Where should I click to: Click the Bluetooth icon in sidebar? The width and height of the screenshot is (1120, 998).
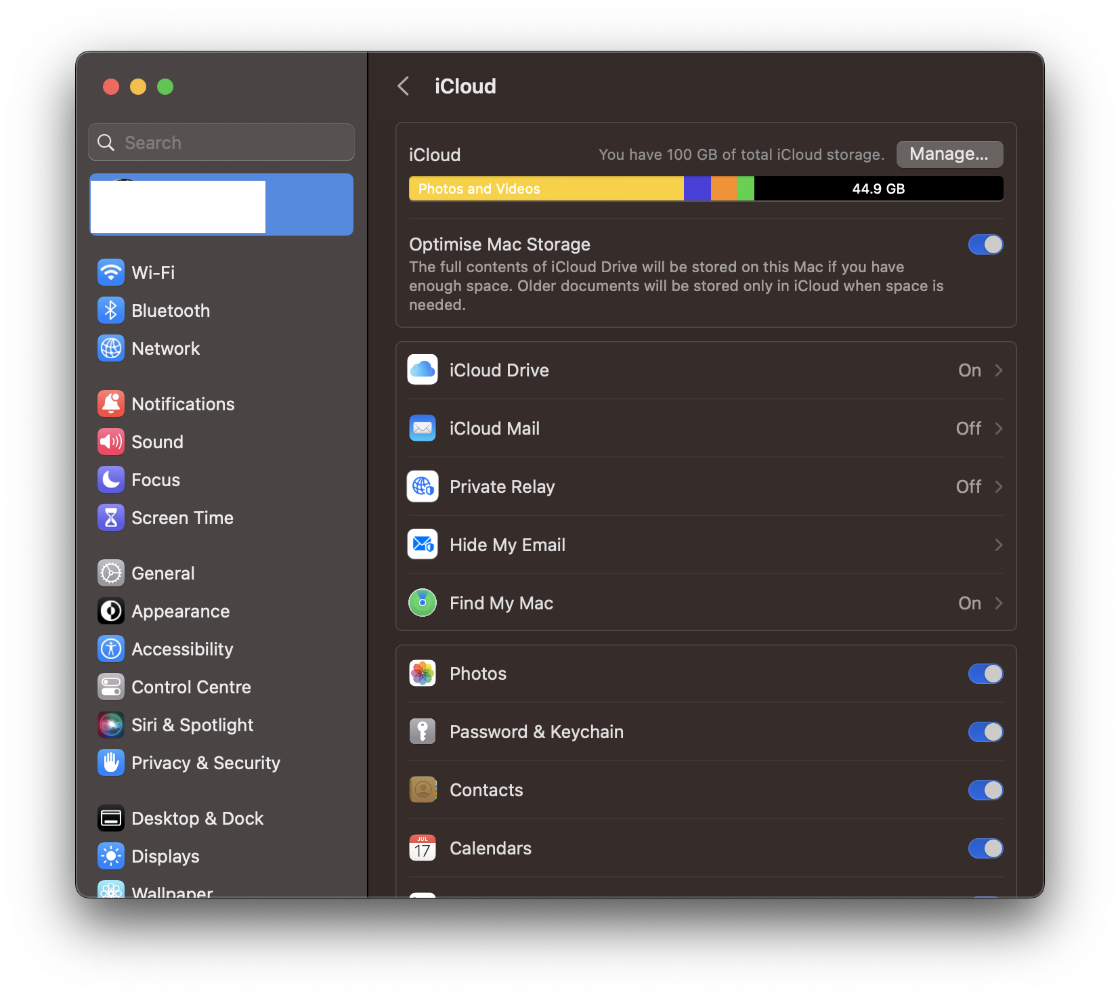[111, 310]
